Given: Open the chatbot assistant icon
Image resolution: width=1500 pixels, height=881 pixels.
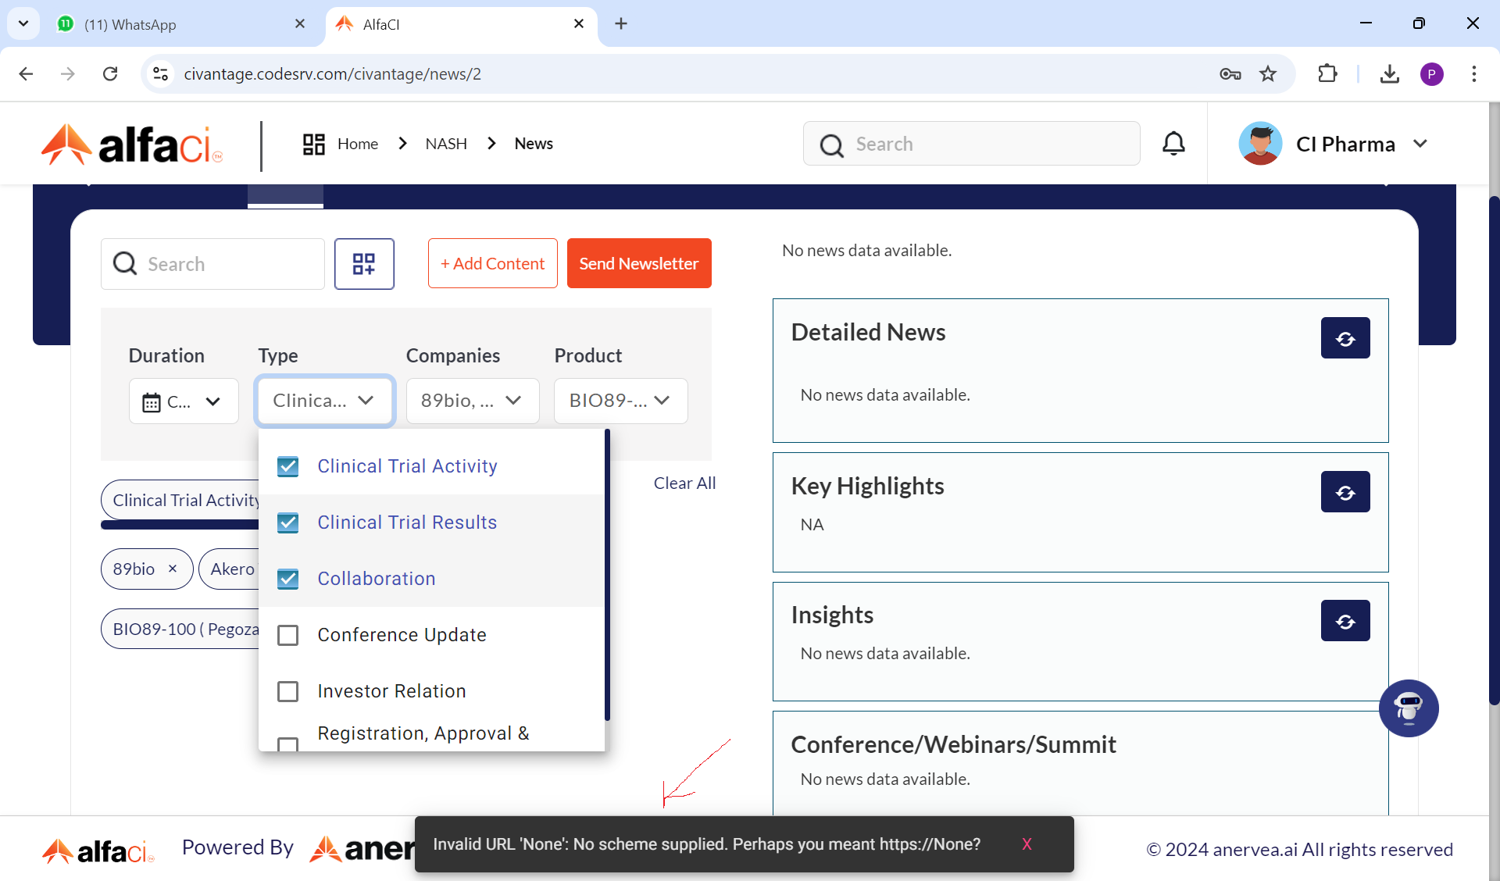Looking at the screenshot, I should [x=1408, y=708].
